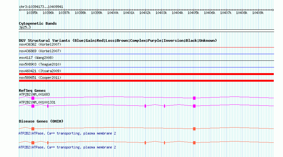The width and height of the screenshot is (283, 157).
Task: Select NM_001001331 magenta exon near 10405k
Action: pyautogui.click(x=194, y=106)
